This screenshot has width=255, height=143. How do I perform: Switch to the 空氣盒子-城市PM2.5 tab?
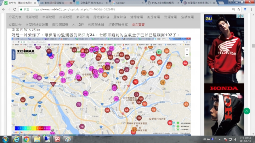(x=92, y=3)
